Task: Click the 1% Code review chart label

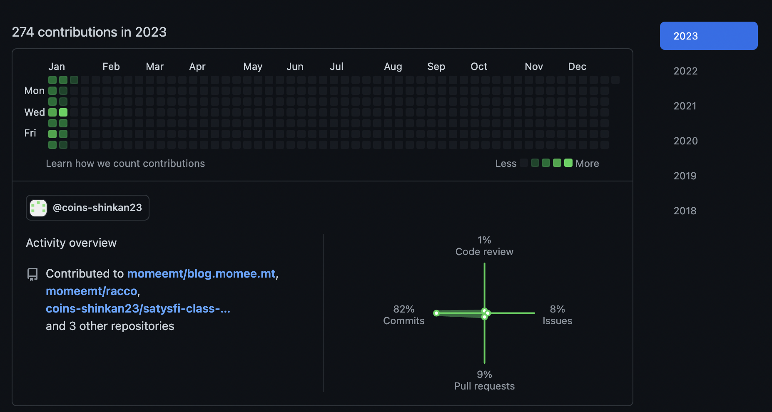Action: tap(484, 246)
